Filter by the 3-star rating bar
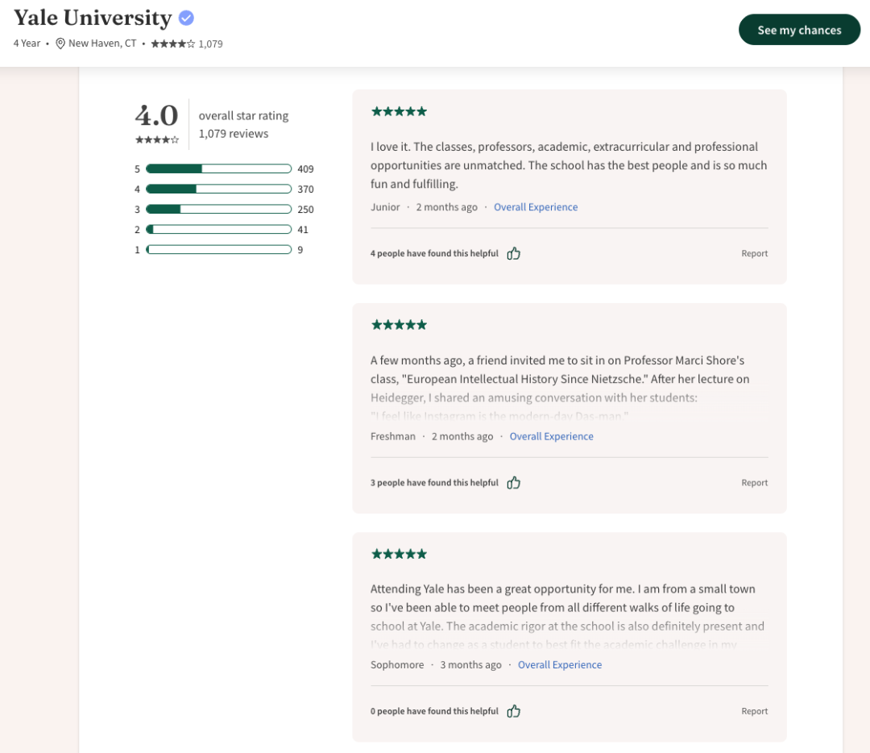 [218, 210]
